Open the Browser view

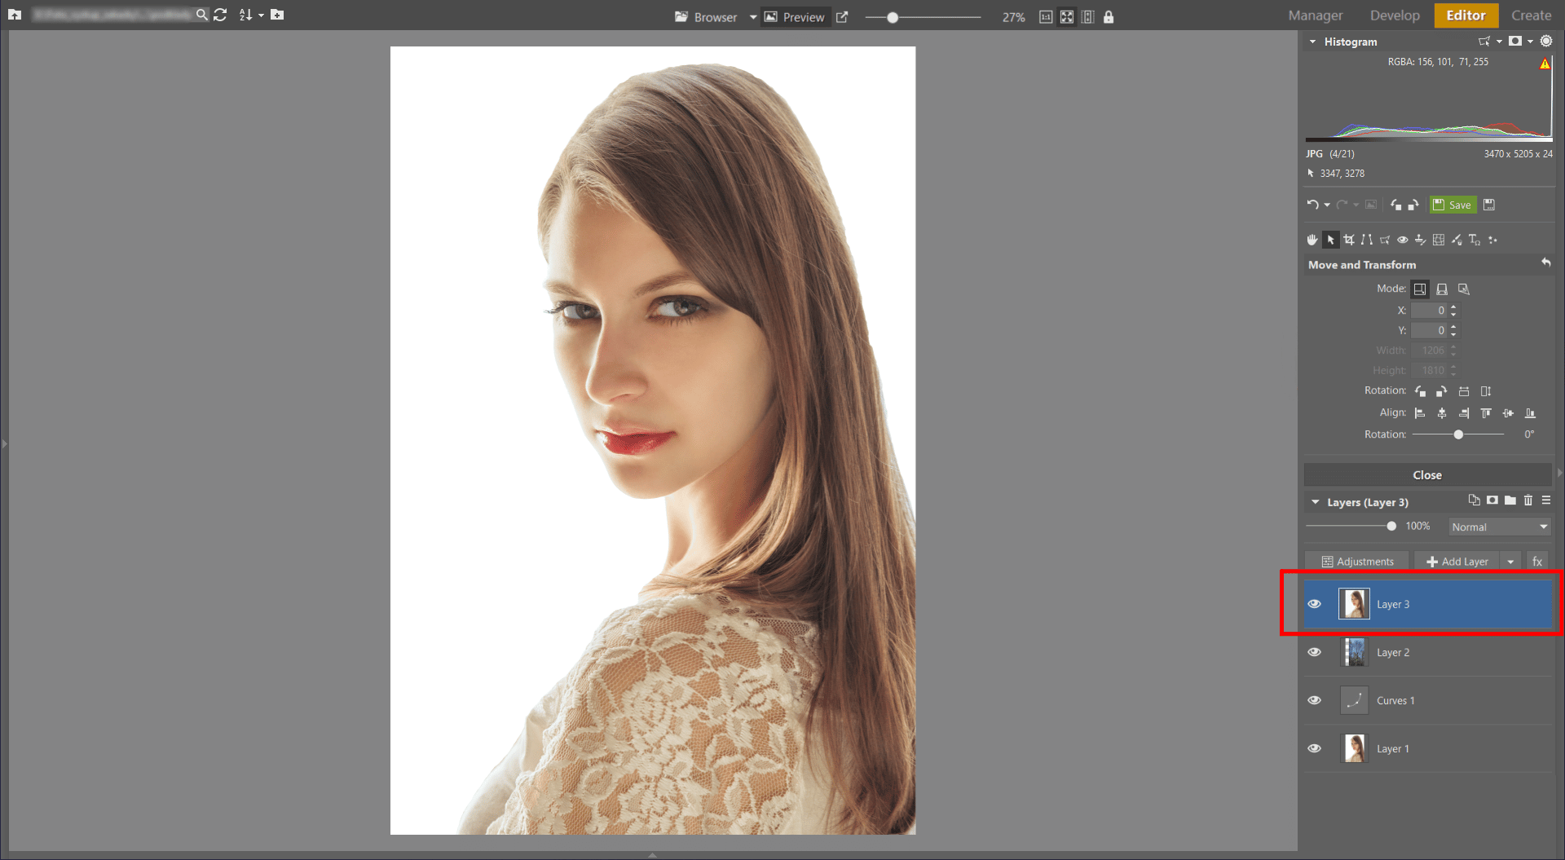[706, 17]
